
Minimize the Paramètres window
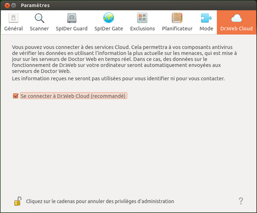14,6
